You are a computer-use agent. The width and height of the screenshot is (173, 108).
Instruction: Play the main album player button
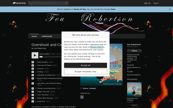(x=35, y=55)
